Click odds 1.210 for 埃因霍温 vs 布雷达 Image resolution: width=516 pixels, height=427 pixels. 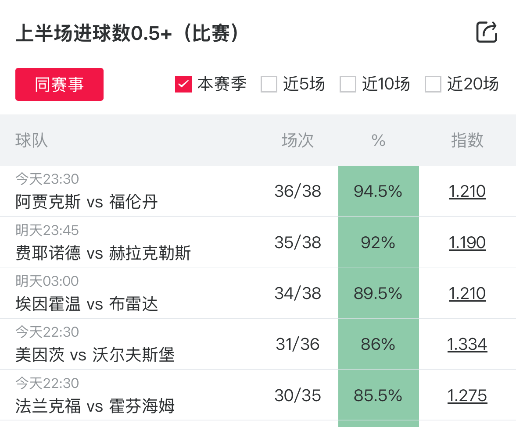[x=467, y=293]
